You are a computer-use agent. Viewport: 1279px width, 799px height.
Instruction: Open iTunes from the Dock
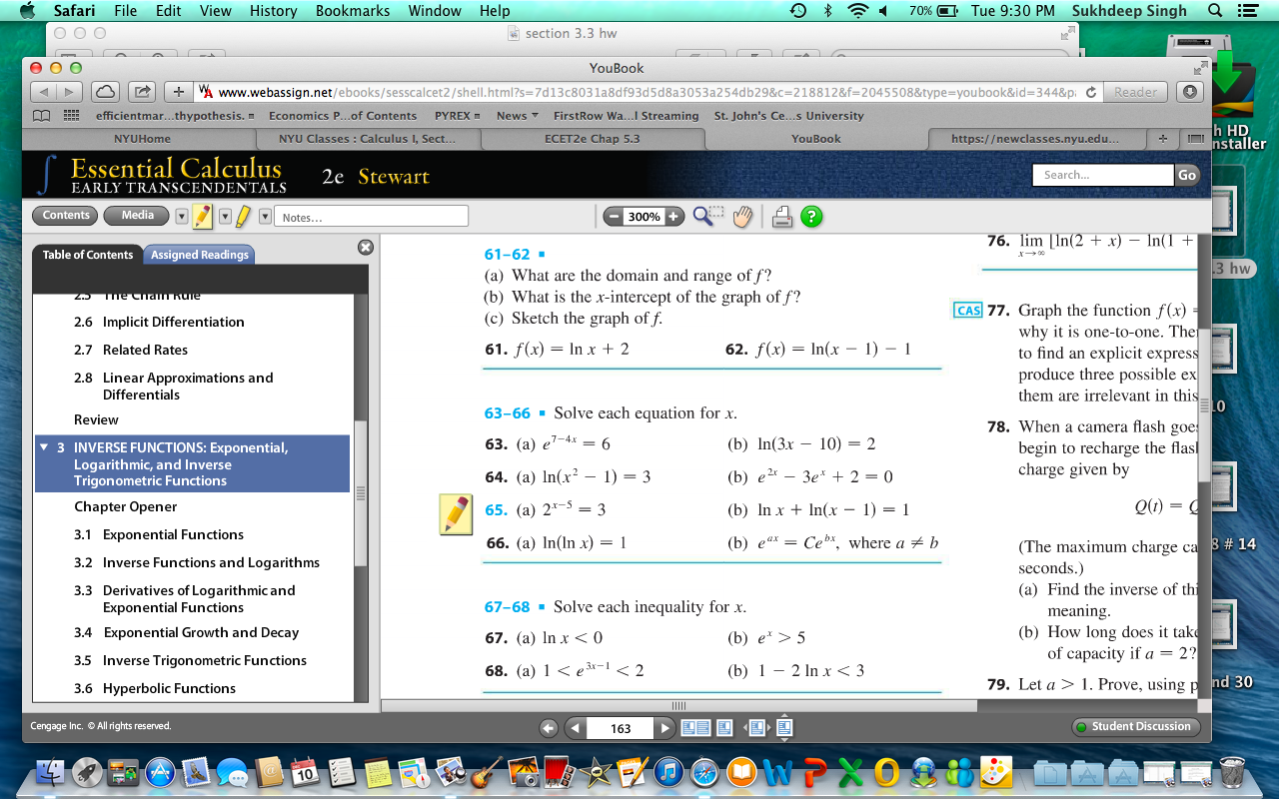668,771
